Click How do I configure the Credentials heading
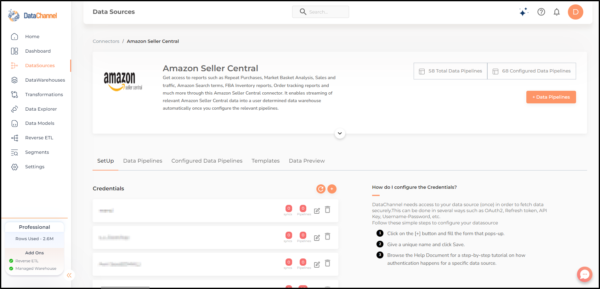This screenshot has width=600, height=289. [414, 187]
